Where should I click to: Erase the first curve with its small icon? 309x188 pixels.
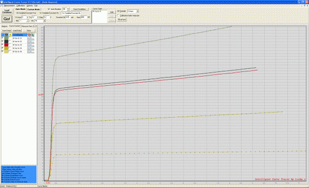(x=29, y=38)
